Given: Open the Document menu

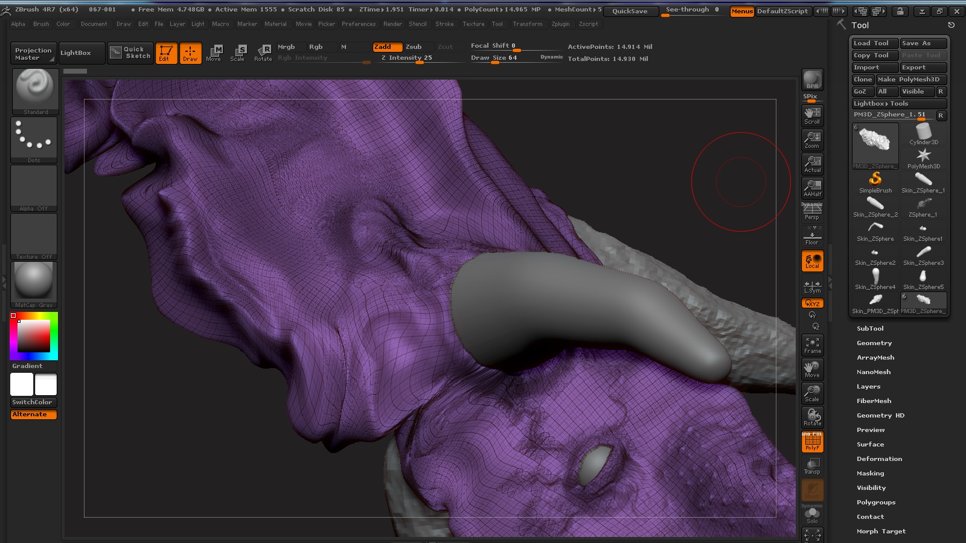Looking at the screenshot, I should pos(94,24).
